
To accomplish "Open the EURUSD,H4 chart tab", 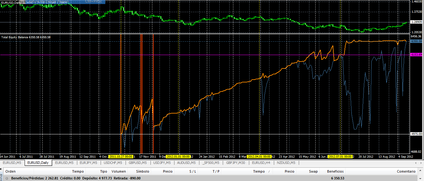I will point(261,163).
